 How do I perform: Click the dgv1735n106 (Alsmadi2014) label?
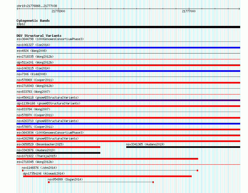(44, 174)
